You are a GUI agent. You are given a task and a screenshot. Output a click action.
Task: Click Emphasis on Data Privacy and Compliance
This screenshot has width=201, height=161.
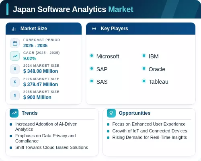(x=45, y=138)
